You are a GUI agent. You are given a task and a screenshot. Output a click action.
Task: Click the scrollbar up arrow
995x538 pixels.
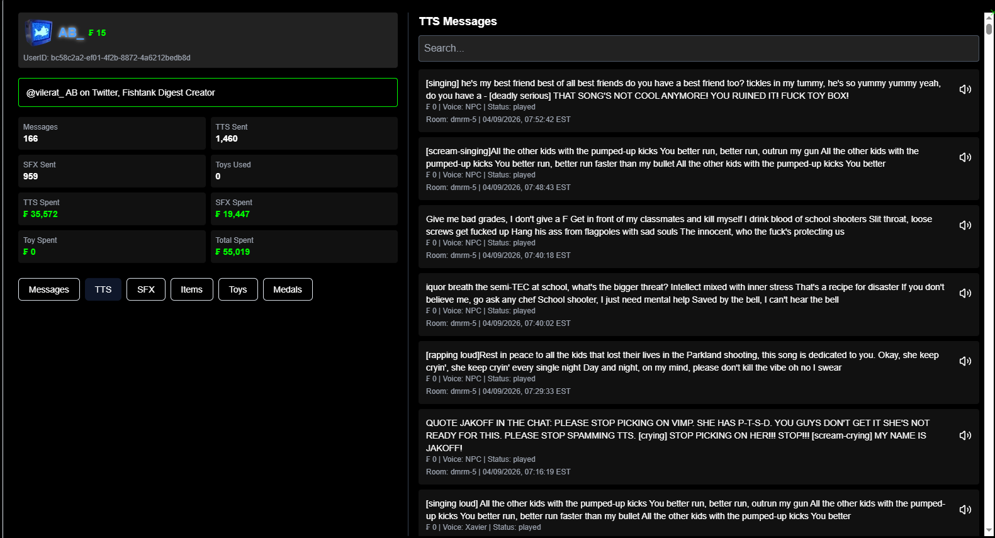[x=989, y=17]
